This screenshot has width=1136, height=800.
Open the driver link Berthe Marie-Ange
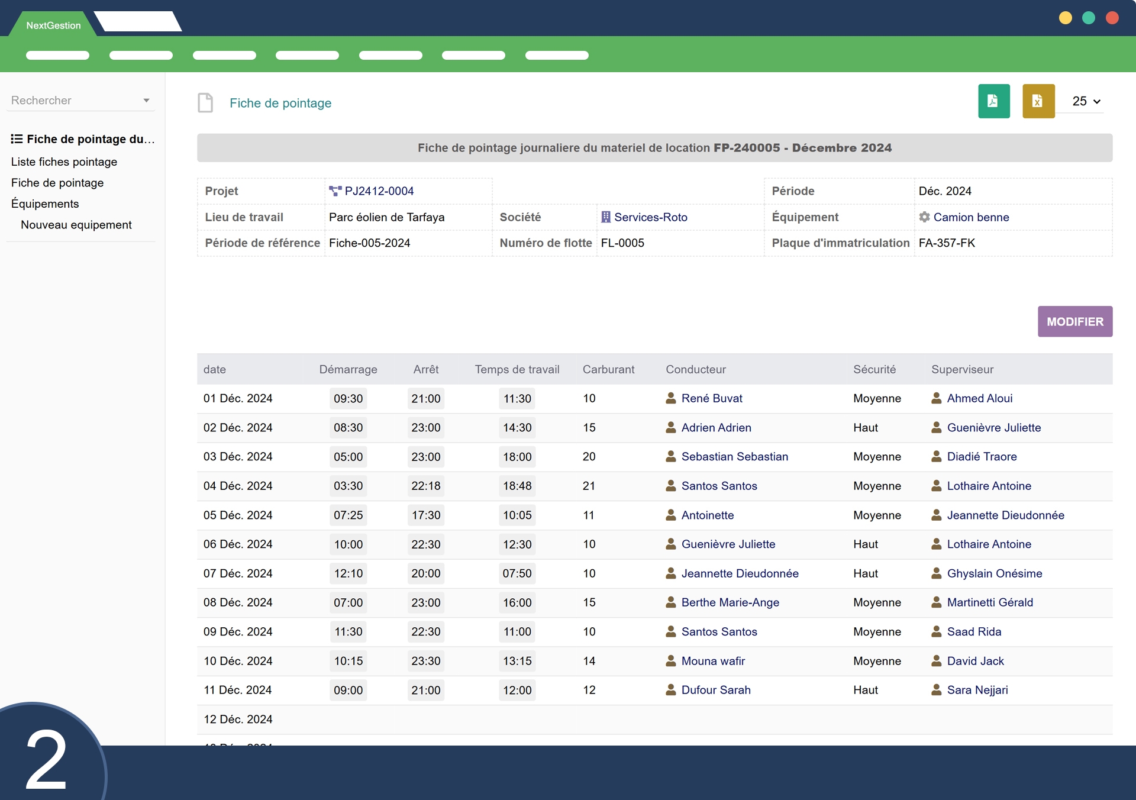730,602
